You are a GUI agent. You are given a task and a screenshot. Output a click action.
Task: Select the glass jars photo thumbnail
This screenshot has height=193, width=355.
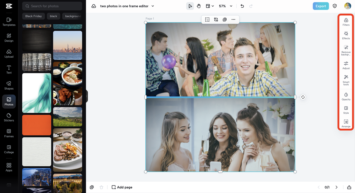37,62
